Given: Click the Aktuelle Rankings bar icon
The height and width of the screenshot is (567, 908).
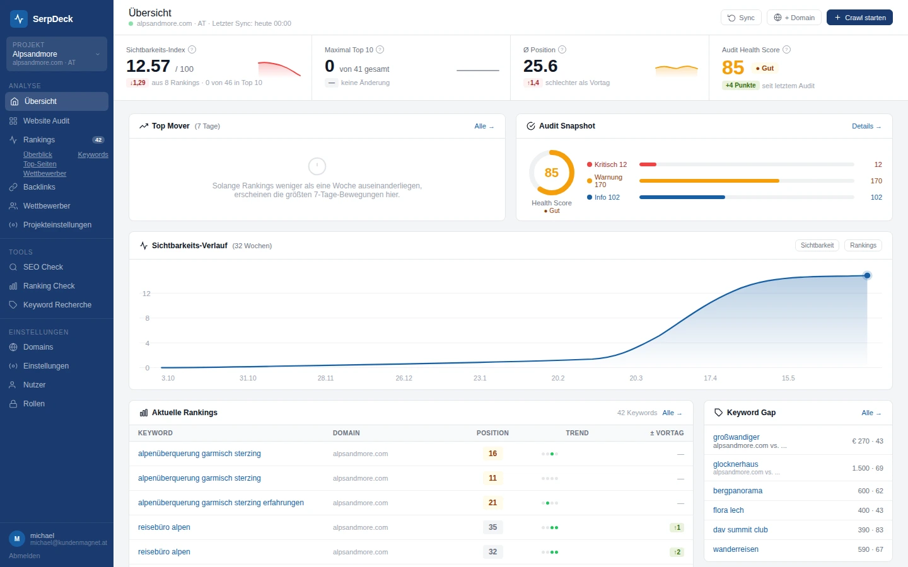Looking at the screenshot, I should pyautogui.click(x=144, y=413).
